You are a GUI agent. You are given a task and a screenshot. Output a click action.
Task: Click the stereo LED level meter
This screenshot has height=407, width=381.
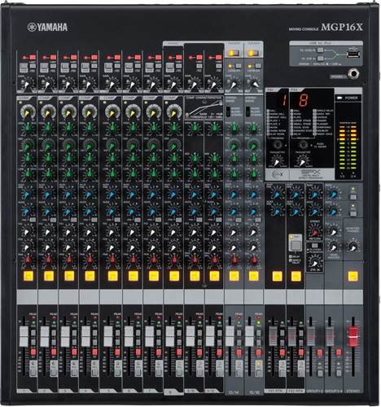pyautogui.click(x=348, y=147)
